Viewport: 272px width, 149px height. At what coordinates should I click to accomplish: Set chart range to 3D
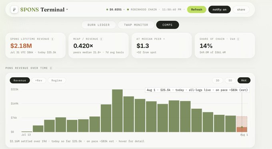(x=218, y=80)
